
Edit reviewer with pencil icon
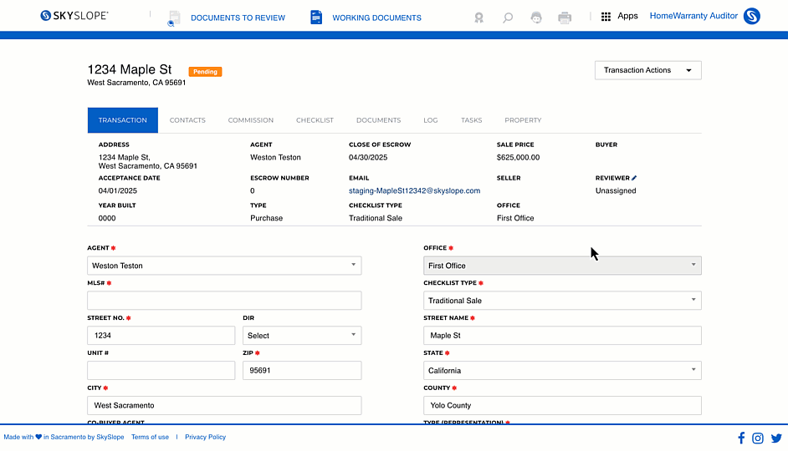click(x=634, y=178)
